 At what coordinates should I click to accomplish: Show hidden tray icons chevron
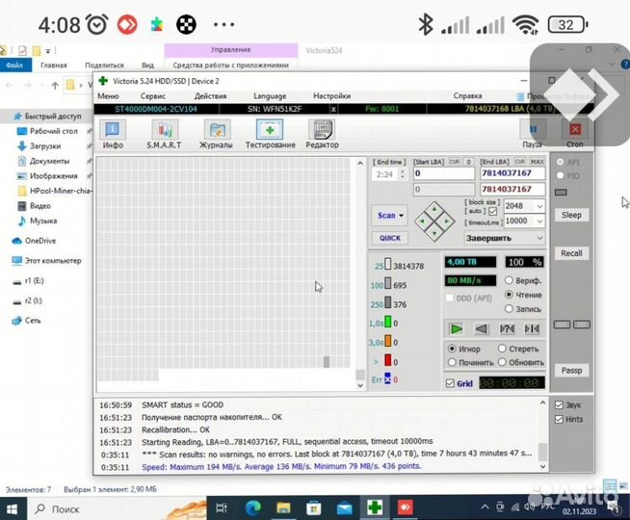[485, 507]
